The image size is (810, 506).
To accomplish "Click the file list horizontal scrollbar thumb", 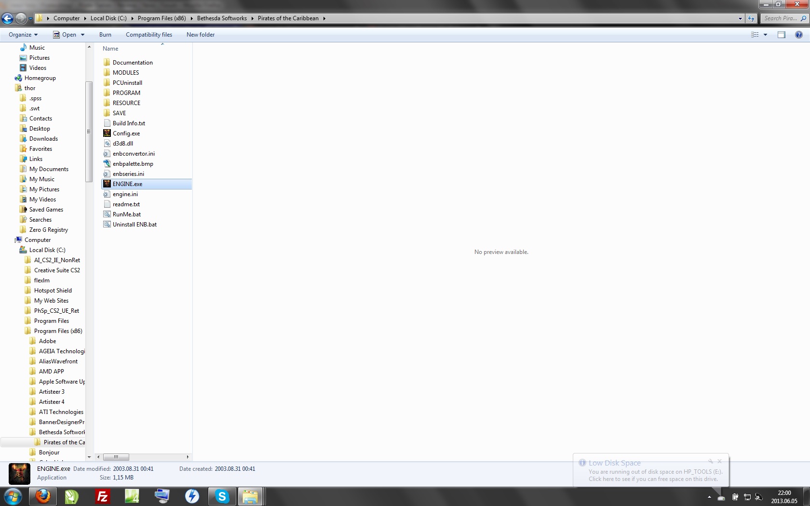I will pyautogui.click(x=116, y=457).
